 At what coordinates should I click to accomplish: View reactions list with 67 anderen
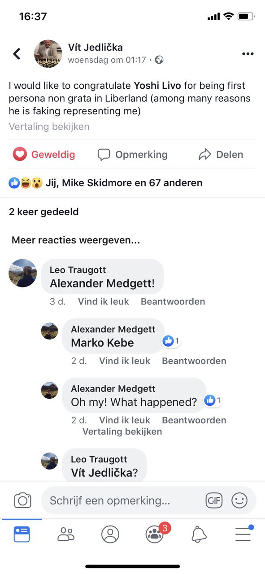click(x=106, y=183)
